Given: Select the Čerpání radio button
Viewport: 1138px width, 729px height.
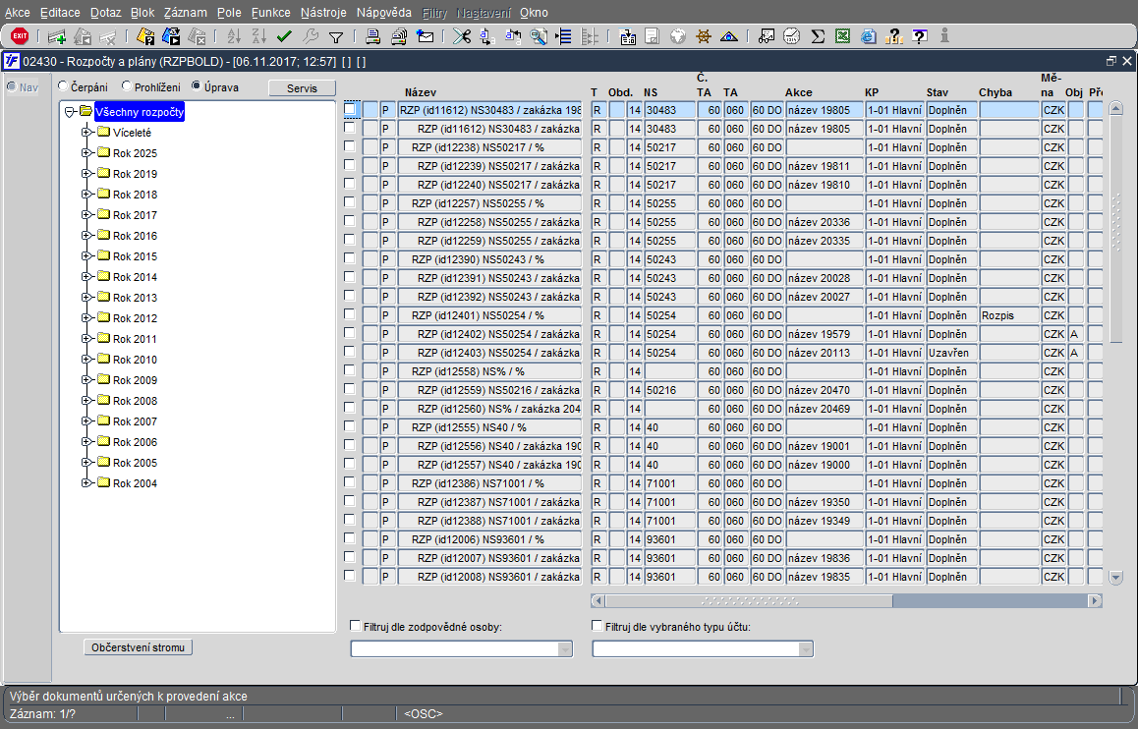Looking at the screenshot, I should point(63,86).
